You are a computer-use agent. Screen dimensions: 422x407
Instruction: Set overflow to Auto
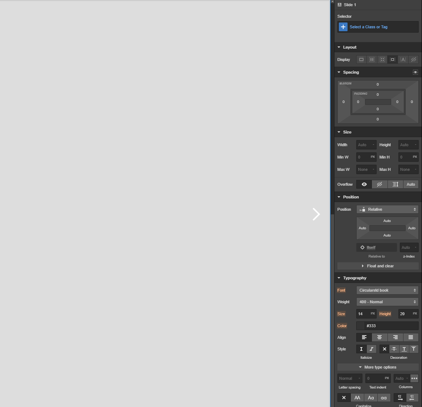411,184
